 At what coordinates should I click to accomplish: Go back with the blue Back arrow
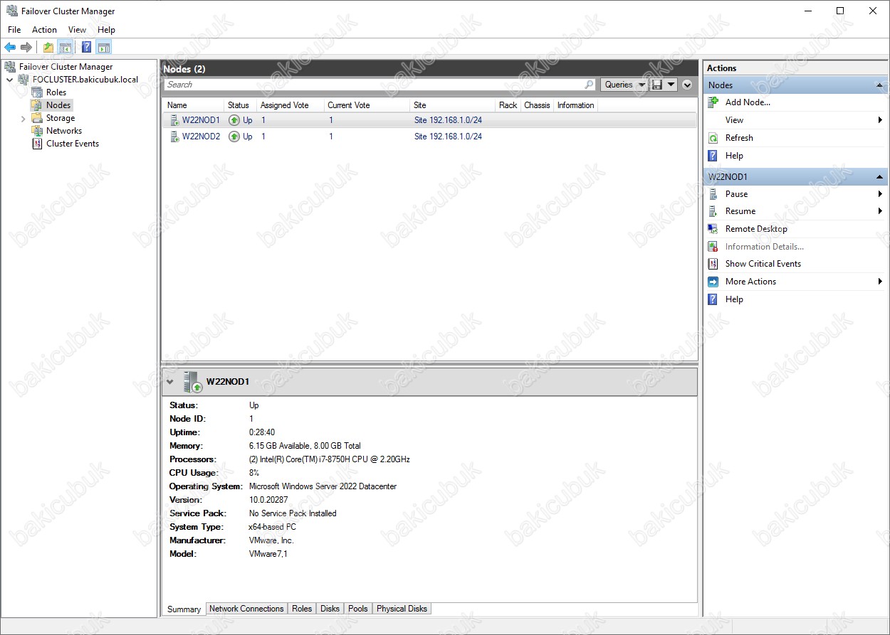[10, 48]
